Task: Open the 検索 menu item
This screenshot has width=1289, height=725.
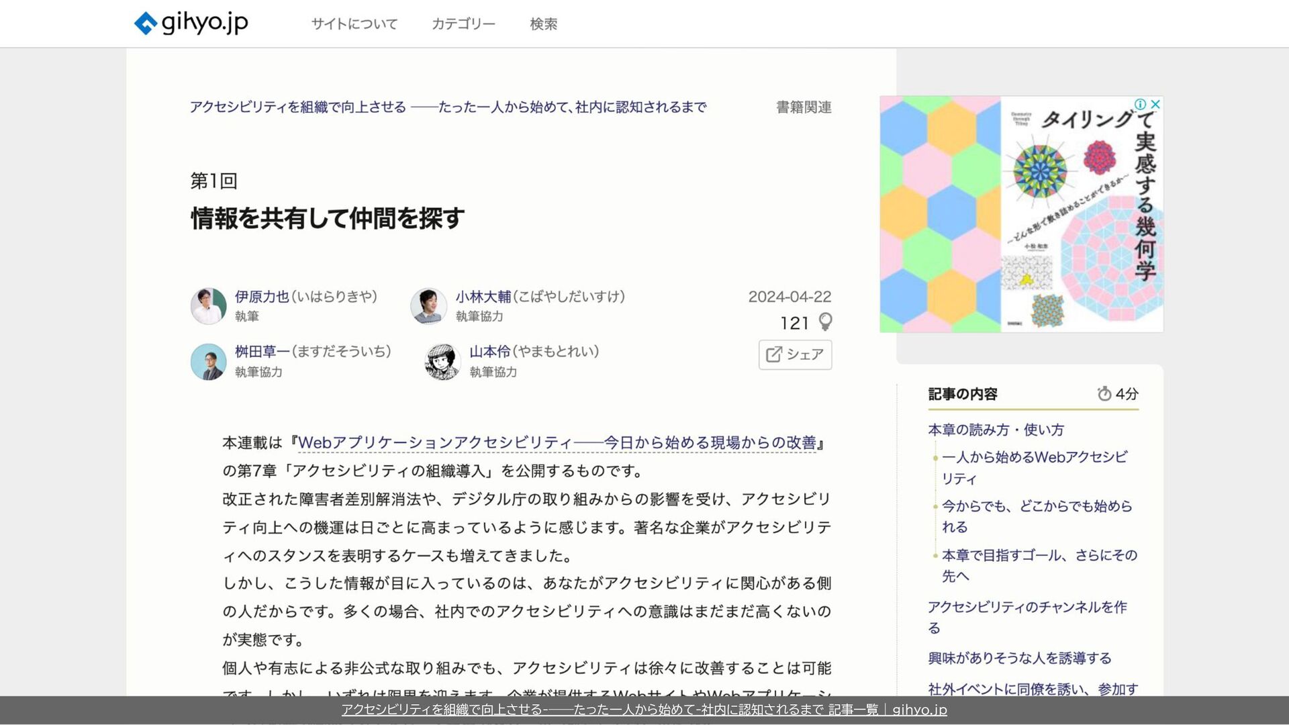Action: coord(543,24)
